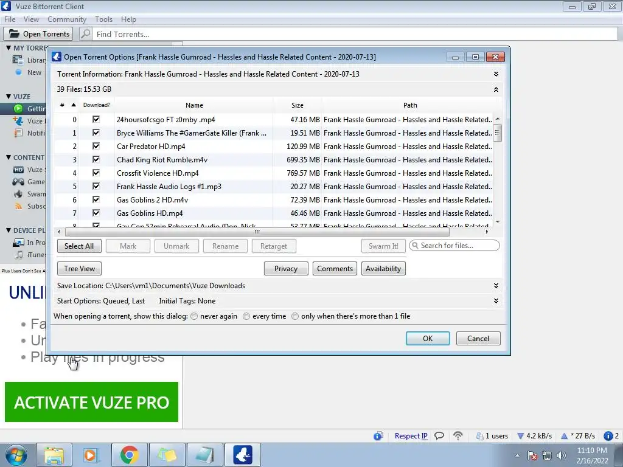Open the Comments button

335,269
